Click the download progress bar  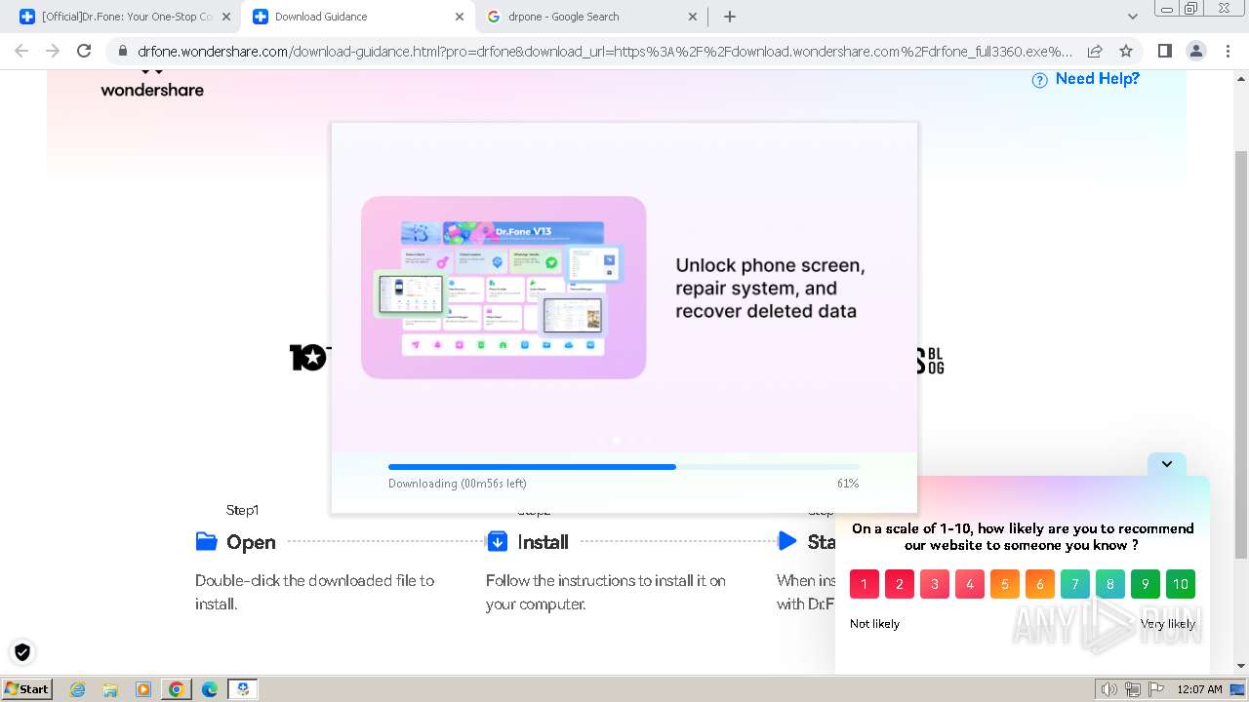click(624, 467)
